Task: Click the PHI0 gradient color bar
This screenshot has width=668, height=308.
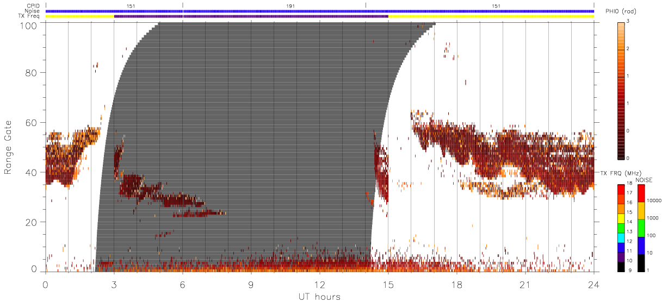Action: point(621,91)
